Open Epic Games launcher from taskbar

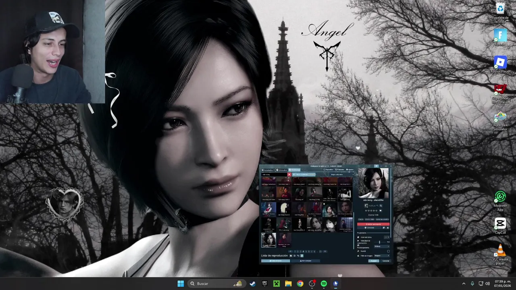[264, 284]
